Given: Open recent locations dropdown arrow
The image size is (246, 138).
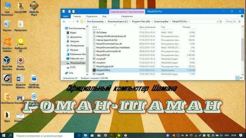Looking at the screenshot, I should coord(73,21).
